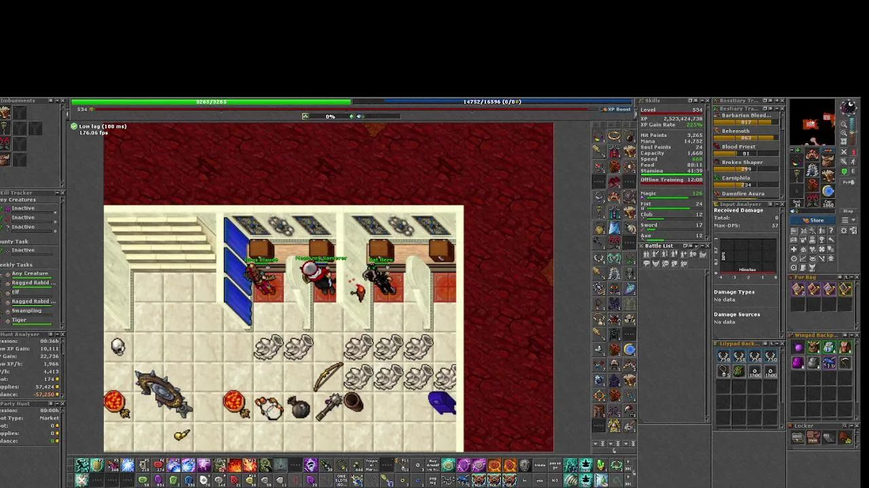
Task: Open the side menu hamburger dropdown
Action: pyautogui.click(x=848, y=220)
